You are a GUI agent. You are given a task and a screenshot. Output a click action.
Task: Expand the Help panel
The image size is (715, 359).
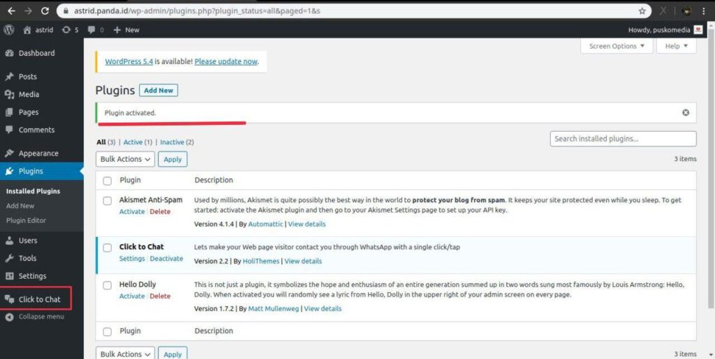[676, 47]
